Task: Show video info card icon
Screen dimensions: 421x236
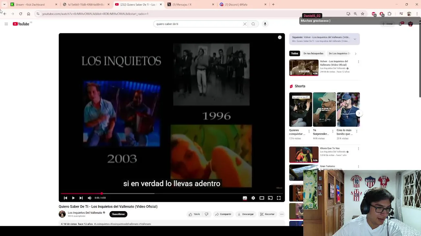Action: [x=280, y=37]
